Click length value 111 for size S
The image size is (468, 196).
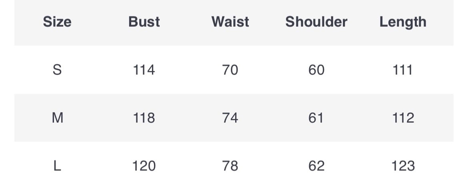coord(403,70)
